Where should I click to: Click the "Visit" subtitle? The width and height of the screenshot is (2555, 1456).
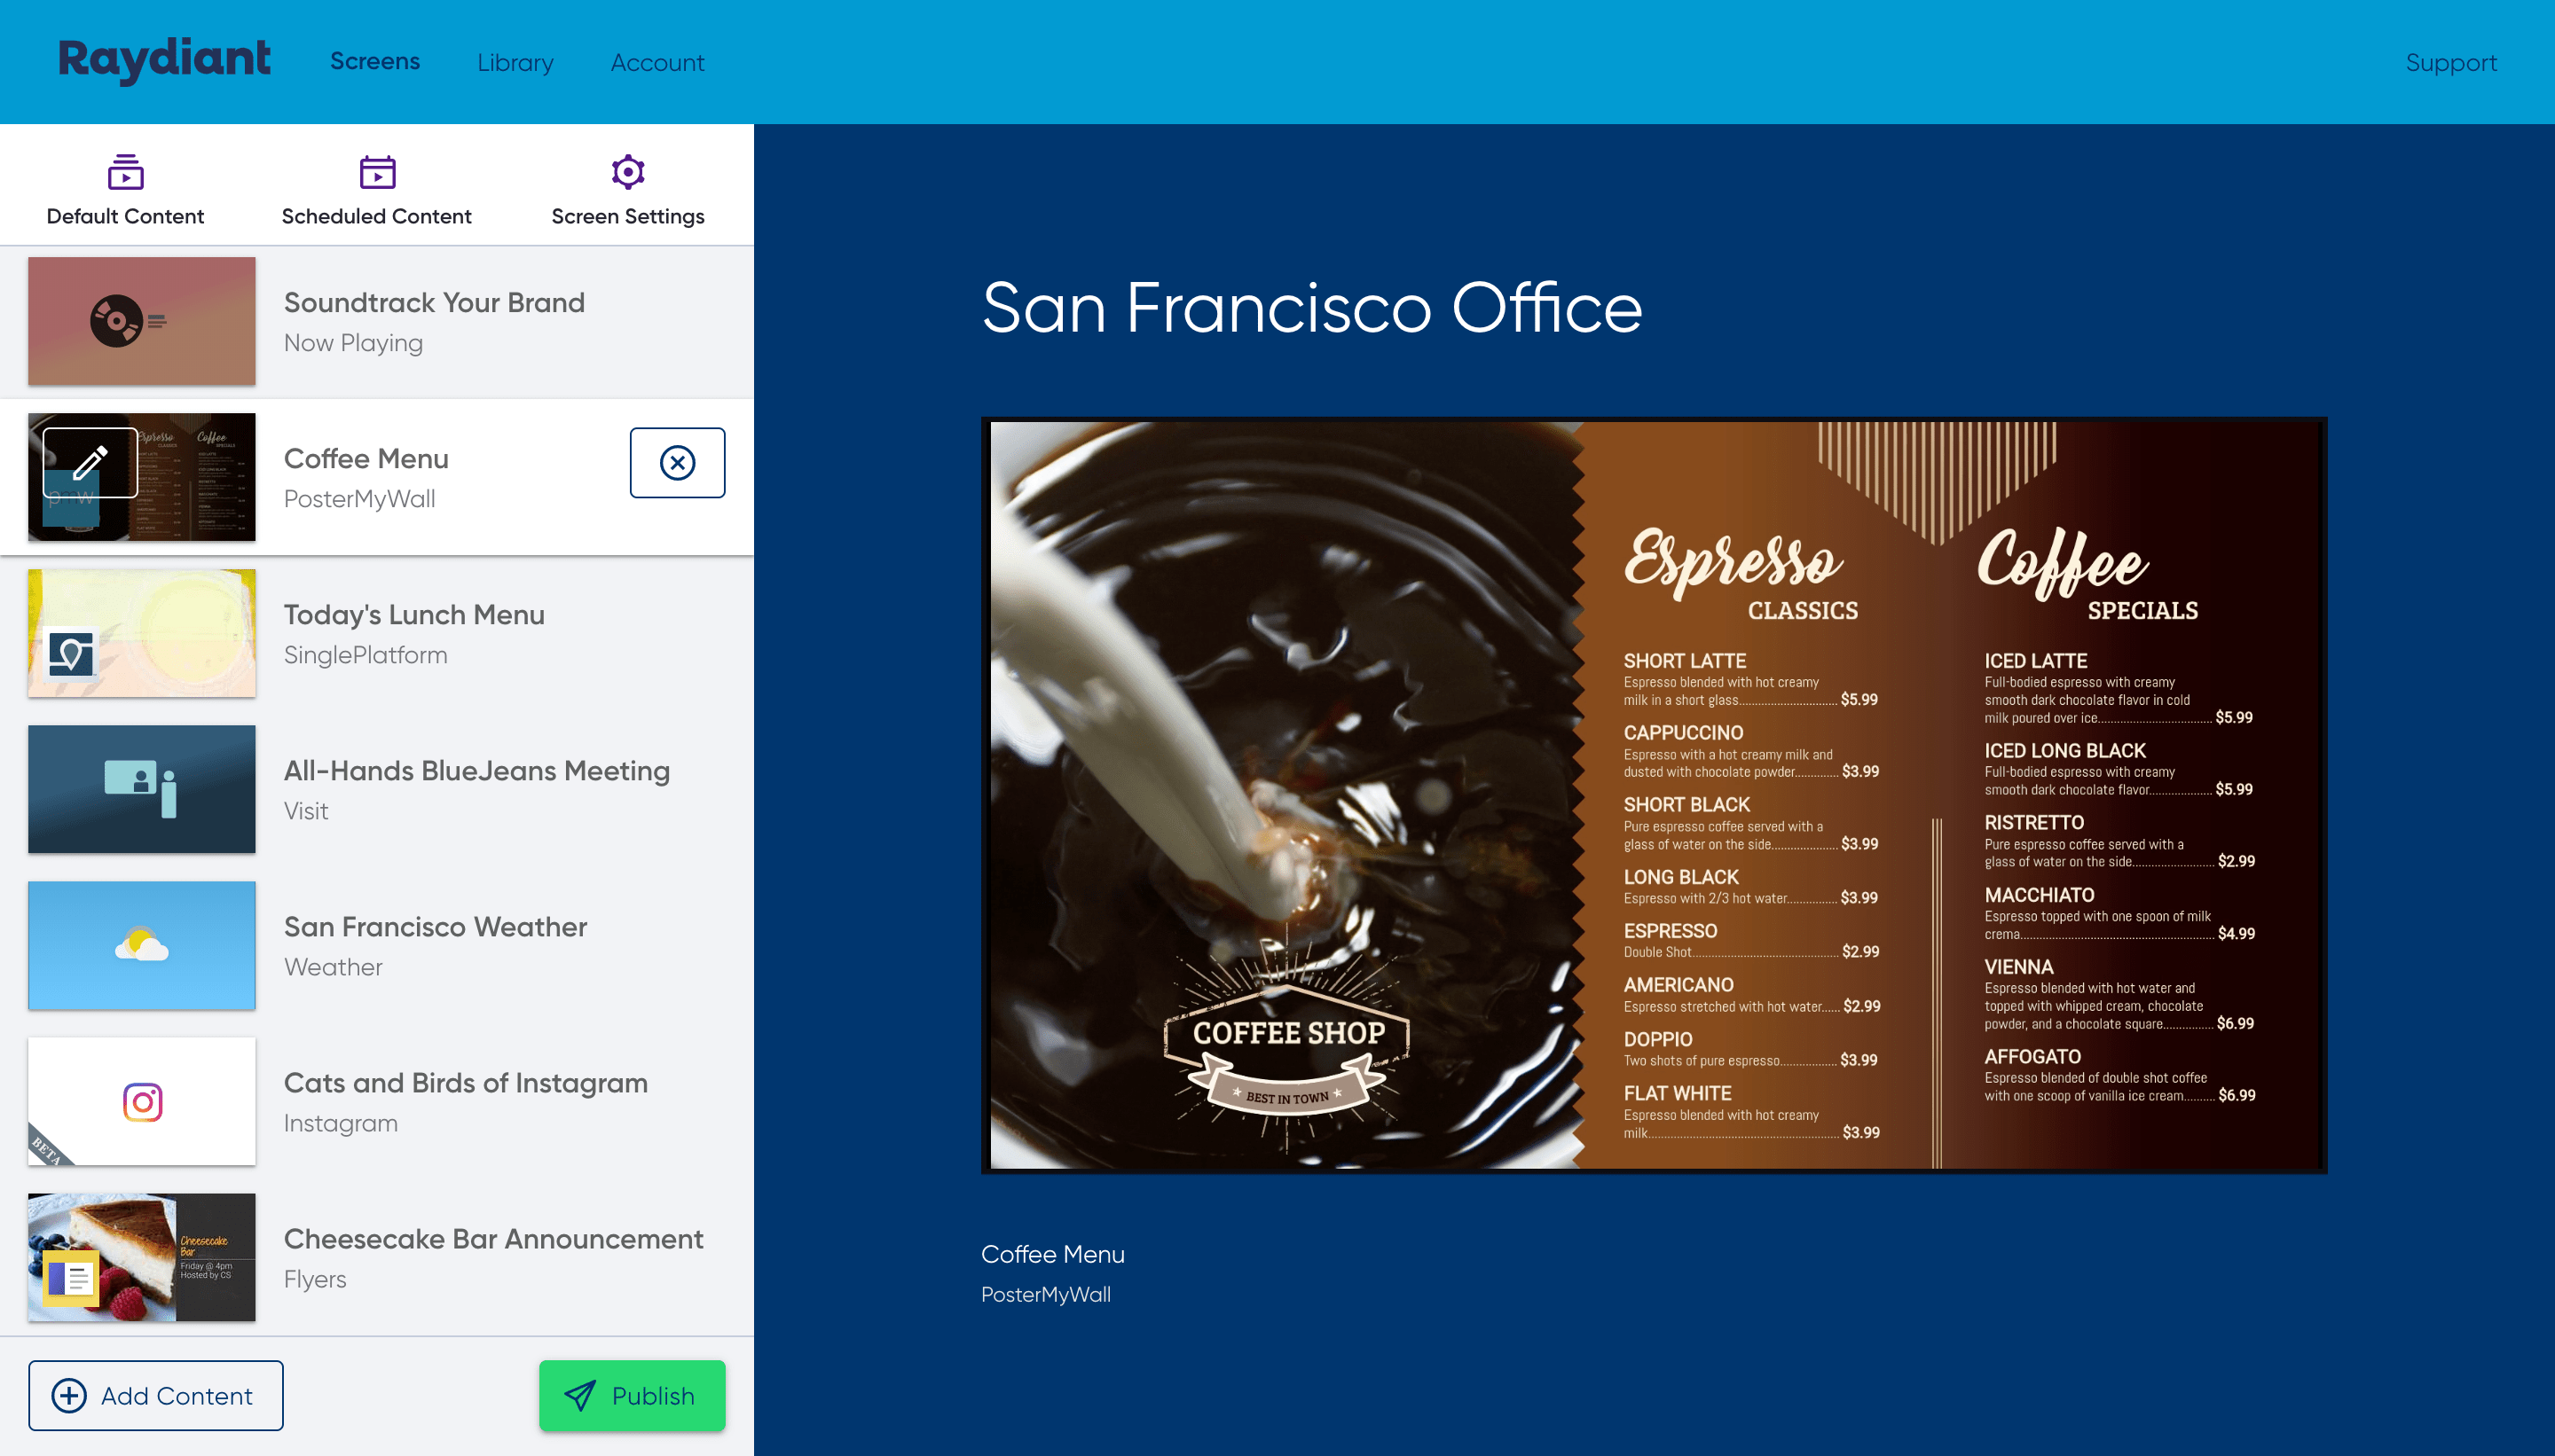click(x=305, y=811)
